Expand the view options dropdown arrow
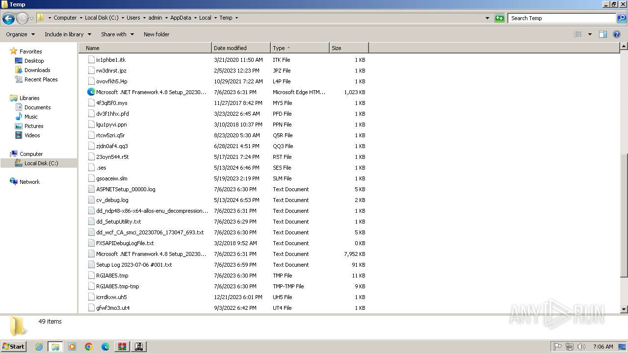Image resolution: width=628 pixels, height=353 pixels. 590,34
